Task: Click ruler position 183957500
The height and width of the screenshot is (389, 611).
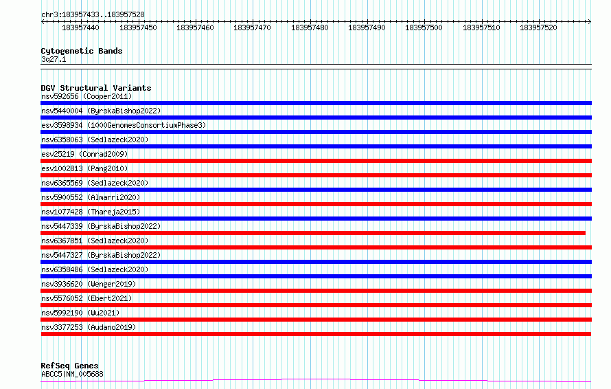Action: point(424,27)
